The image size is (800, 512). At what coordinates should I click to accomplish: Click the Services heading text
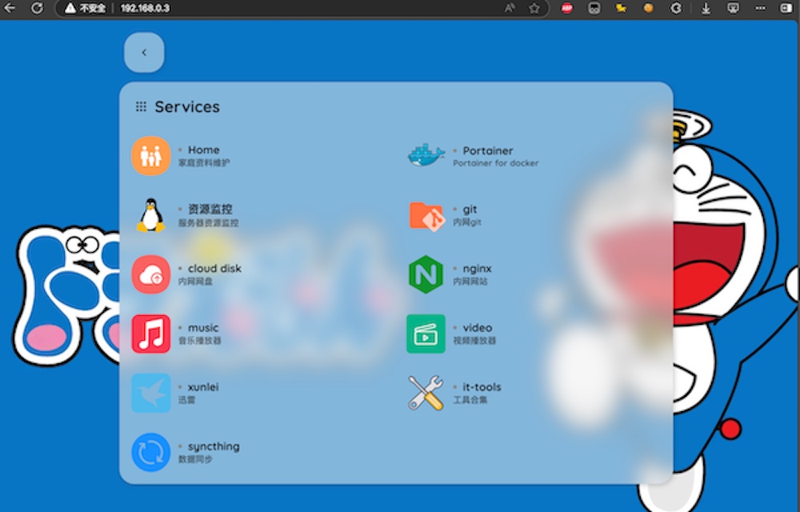coord(187,106)
